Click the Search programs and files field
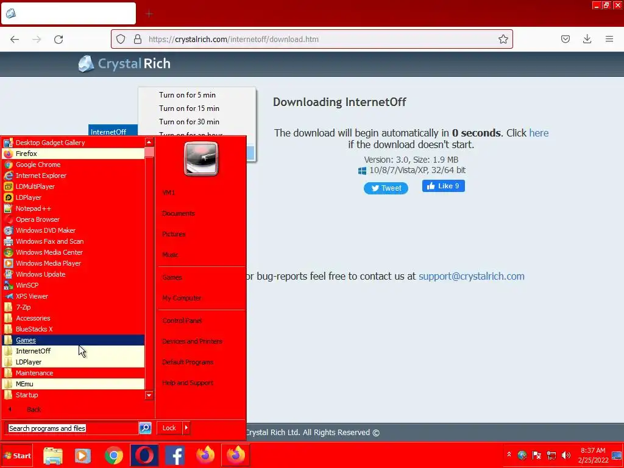The width and height of the screenshot is (624, 468). coord(73,428)
